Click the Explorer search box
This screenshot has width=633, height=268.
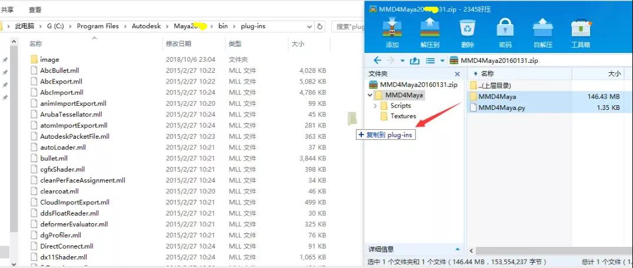(x=348, y=26)
